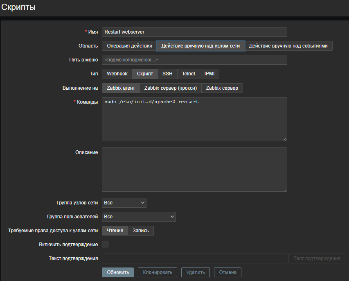Screen dimensions: 349x281
Task: Toggle the Включить подтверждение checkbox
Action: tap(105, 245)
